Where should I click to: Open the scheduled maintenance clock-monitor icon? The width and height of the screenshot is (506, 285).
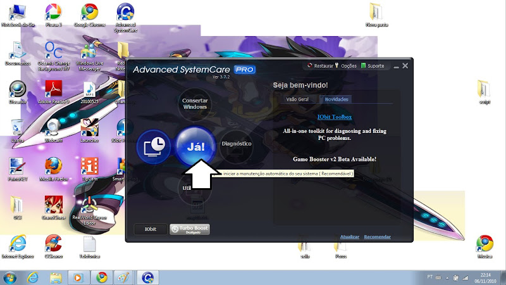click(x=154, y=146)
